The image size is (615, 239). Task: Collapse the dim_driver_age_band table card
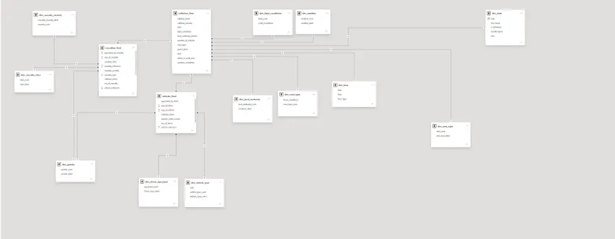174,204
